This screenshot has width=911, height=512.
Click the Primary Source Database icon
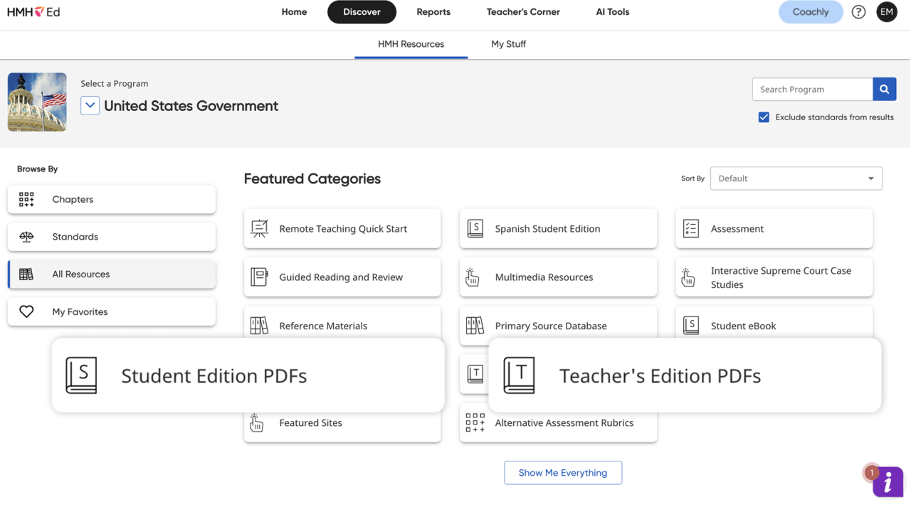tap(475, 326)
